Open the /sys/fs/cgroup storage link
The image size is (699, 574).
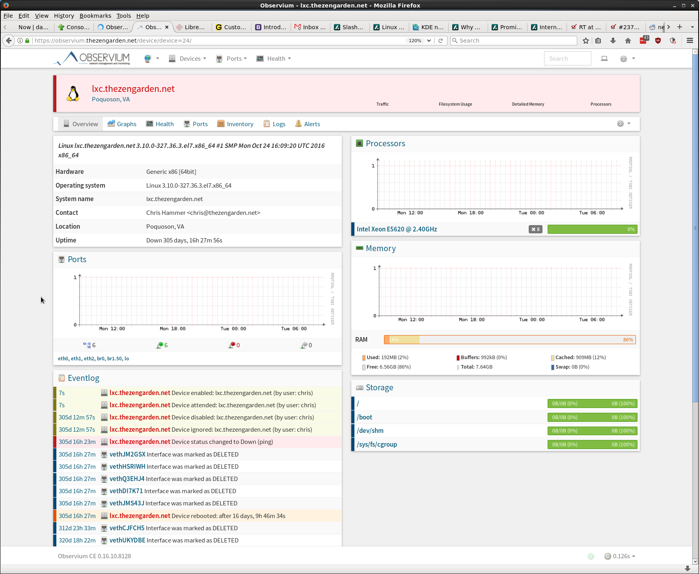[377, 444]
